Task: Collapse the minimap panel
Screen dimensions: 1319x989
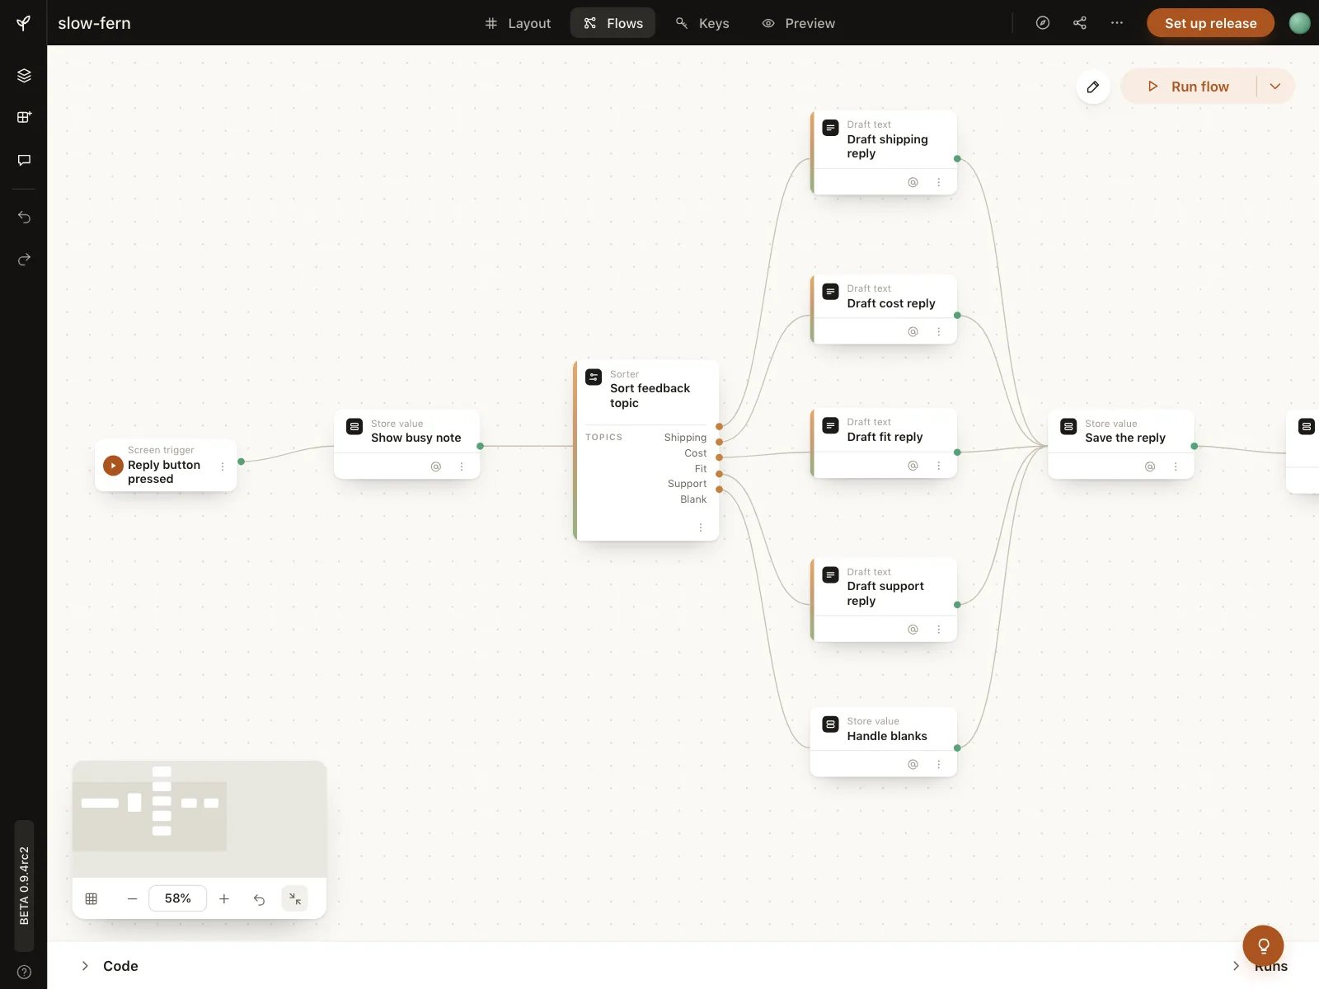Action: (295, 898)
